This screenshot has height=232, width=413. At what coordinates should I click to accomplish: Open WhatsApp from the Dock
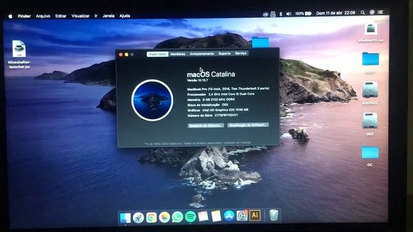(177, 217)
